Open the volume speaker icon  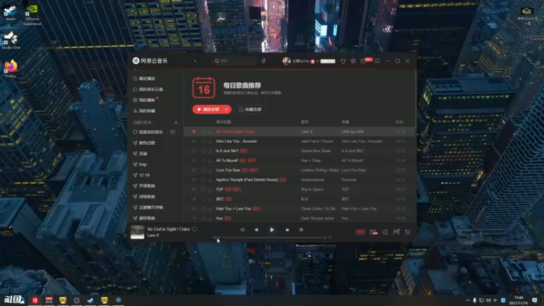click(385, 232)
